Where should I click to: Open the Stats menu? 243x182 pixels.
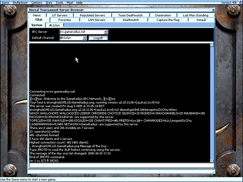tap(49, 3)
